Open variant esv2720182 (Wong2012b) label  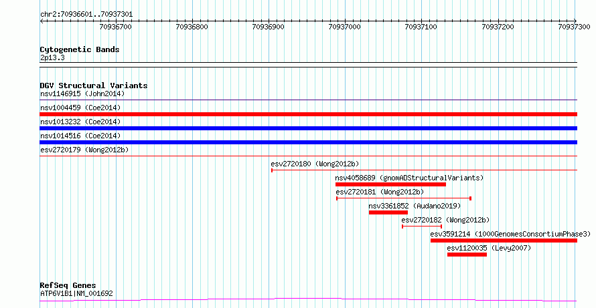445,220
